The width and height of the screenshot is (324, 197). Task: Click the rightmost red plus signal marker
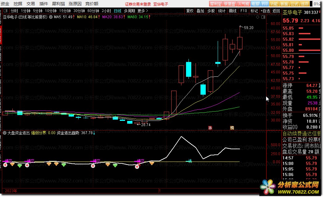[x=137, y=167]
